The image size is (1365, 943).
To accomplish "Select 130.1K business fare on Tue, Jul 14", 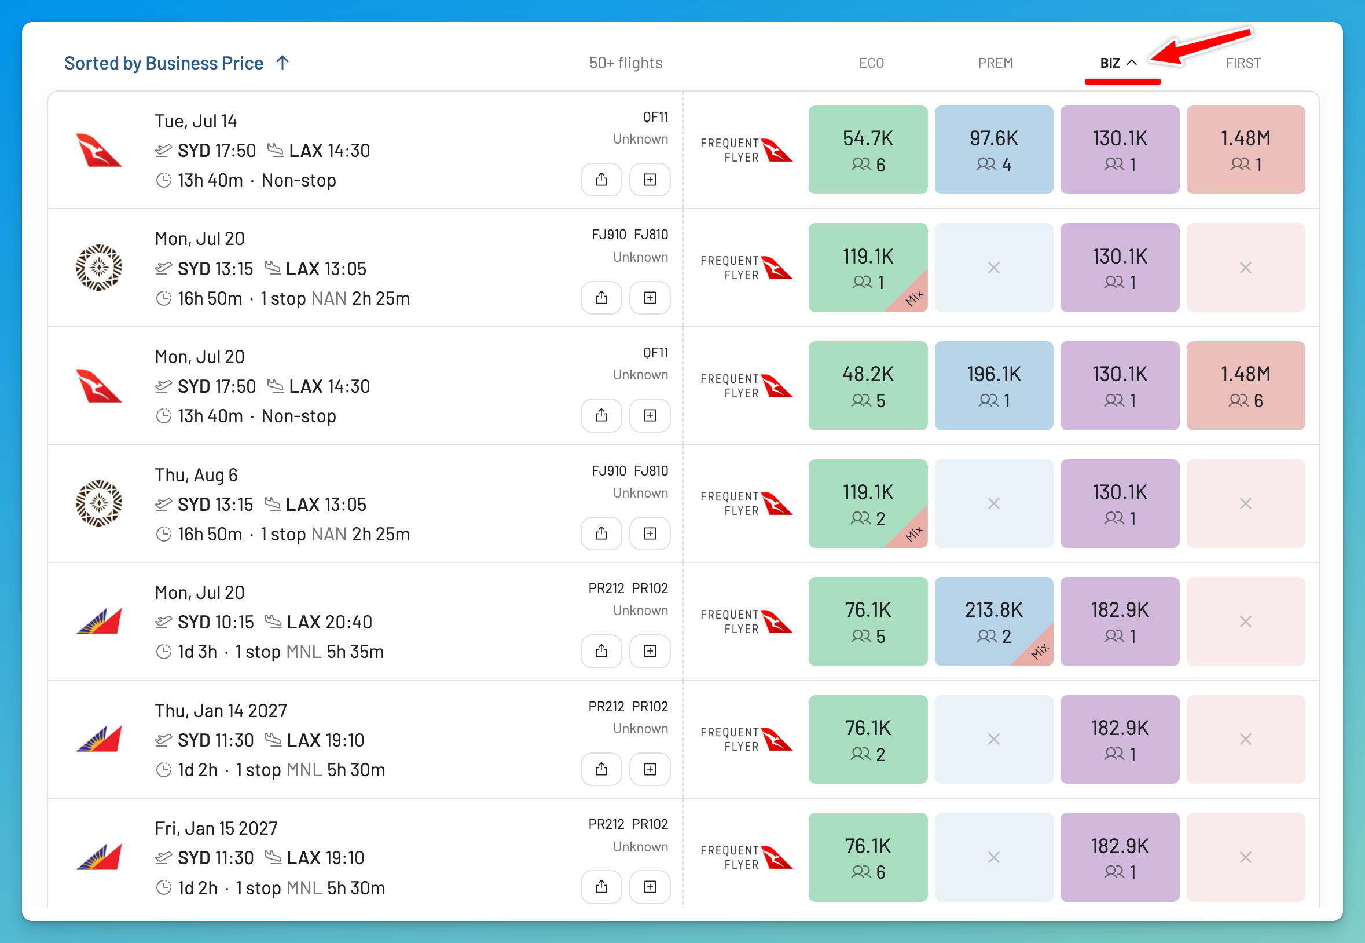I will 1120,150.
